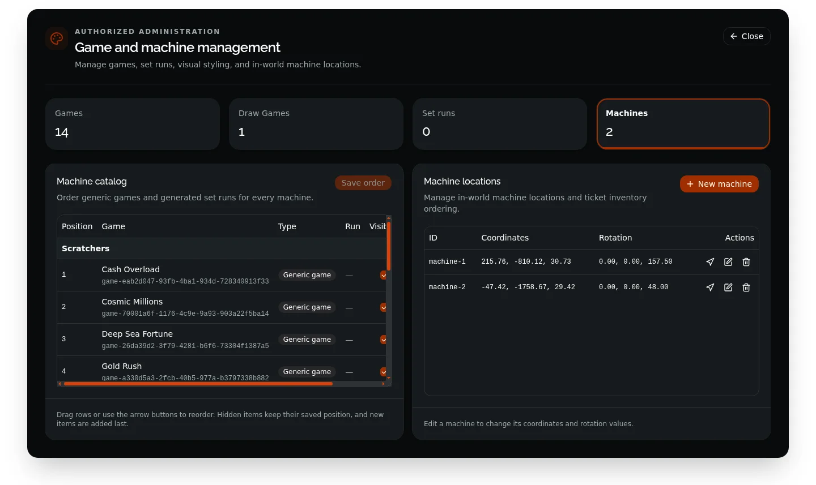Click coordinates 215.76, -810.12, 30.73

pos(526,262)
